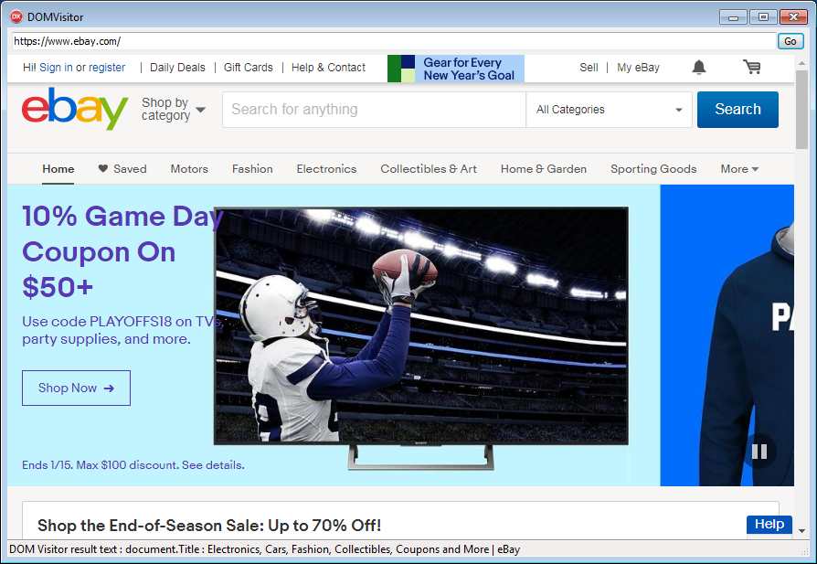Viewport: 817px width, 564px height.
Task: Click the See details link in coupon terms
Action: 213,465
